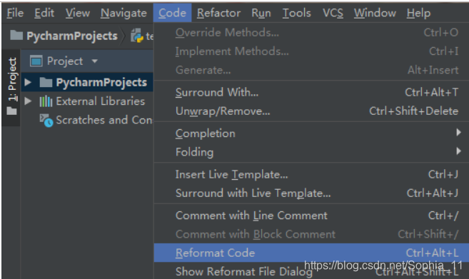Choose Surround With from Code menu
Image resolution: width=469 pixels, height=279 pixels.
point(311,92)
